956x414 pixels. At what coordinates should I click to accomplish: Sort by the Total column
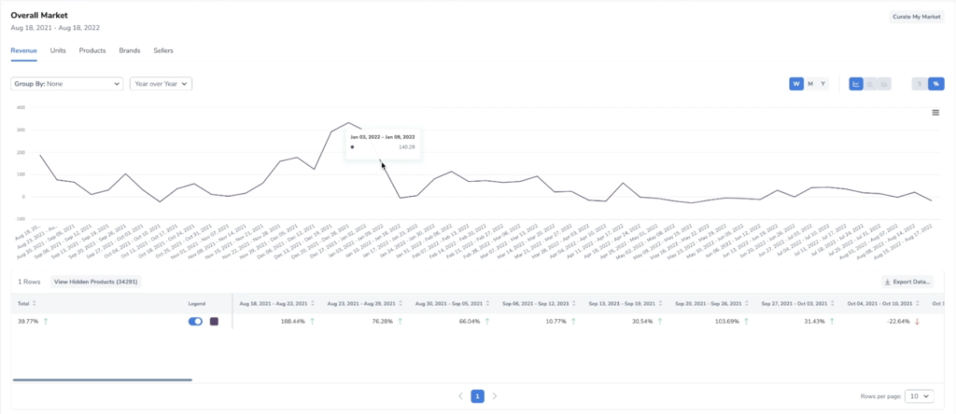click(36, 303)
